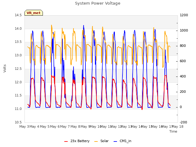
Task: Click the 11.0 left axis tick label
Action: (x=18, y=109)
